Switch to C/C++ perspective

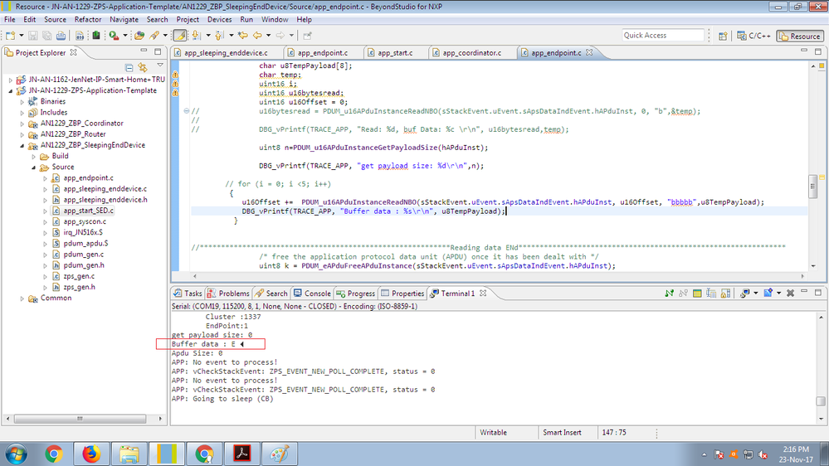[x=753, y=36]
